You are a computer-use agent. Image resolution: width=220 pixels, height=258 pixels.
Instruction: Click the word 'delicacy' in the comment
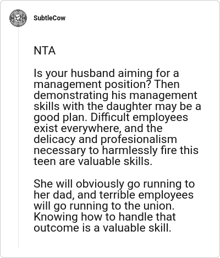54,139
